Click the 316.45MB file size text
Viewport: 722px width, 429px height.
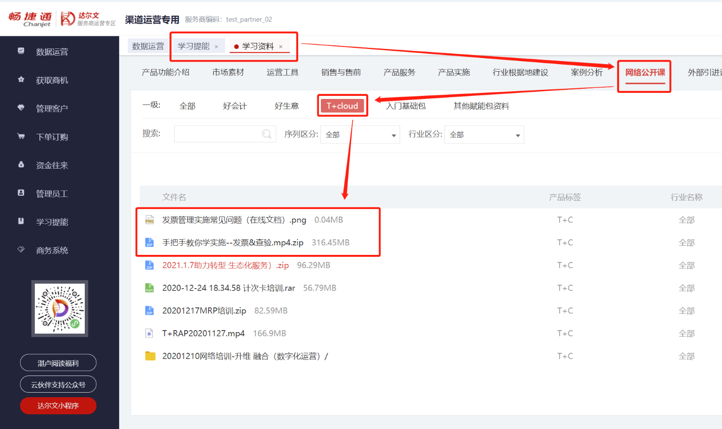click(x=330, y=243)
